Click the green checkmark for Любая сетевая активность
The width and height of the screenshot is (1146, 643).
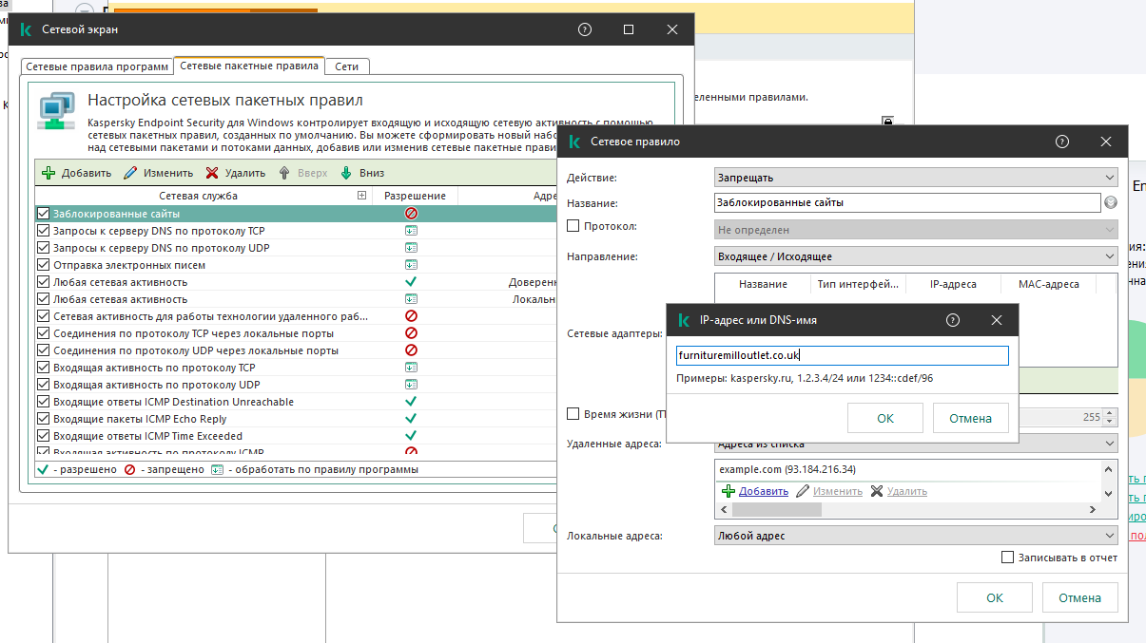coord(411,282)
